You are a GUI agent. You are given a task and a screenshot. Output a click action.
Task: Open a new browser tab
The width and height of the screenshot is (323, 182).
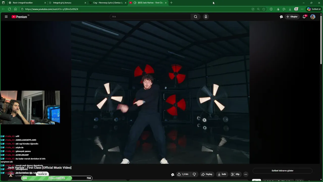[171, 3]
